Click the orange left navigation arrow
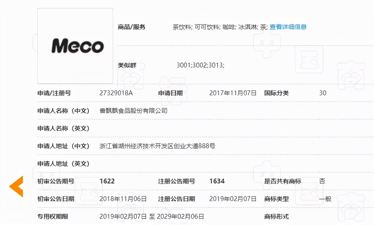 [16, 186]
